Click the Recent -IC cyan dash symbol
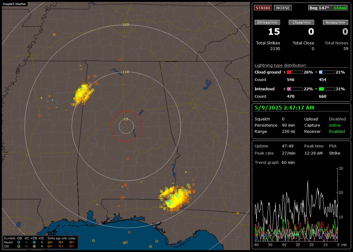Viewport: 353px width, 252px height. tap(27, 242)
